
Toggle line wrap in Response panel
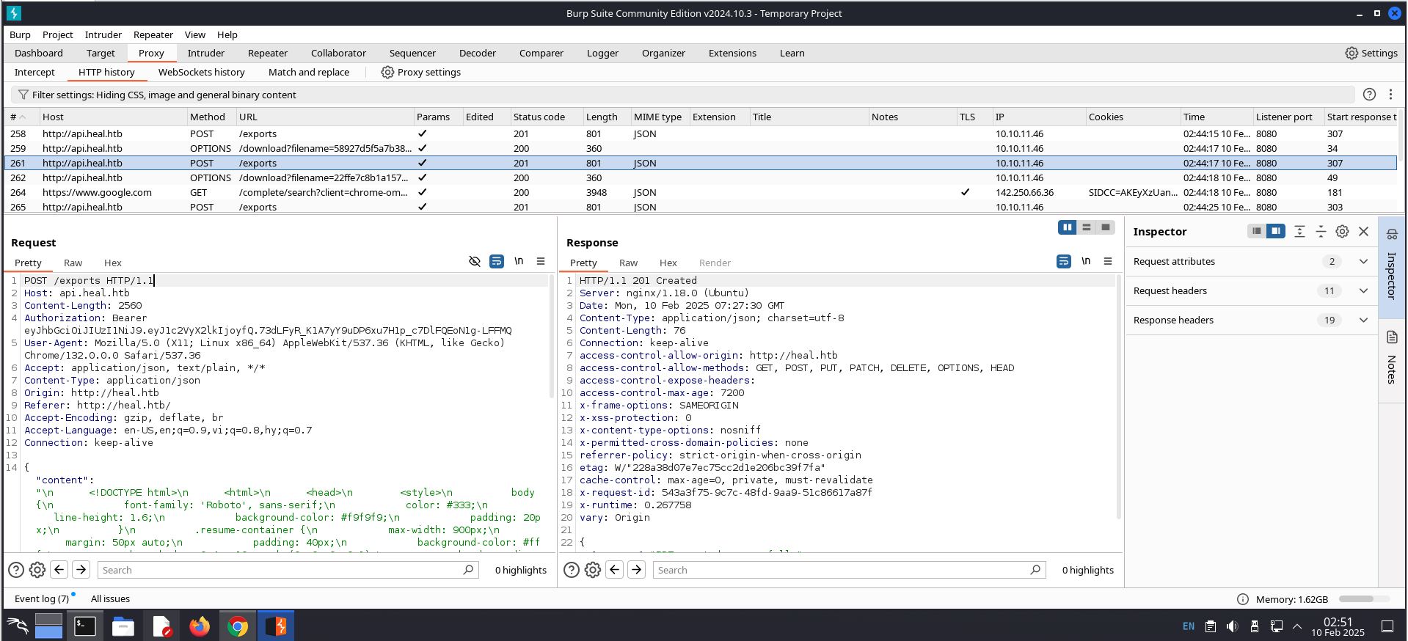(x=1063, y=261)
